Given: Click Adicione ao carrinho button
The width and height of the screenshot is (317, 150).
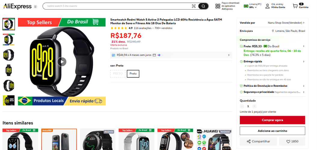Looking at the screenshot, I should [272, 131].
